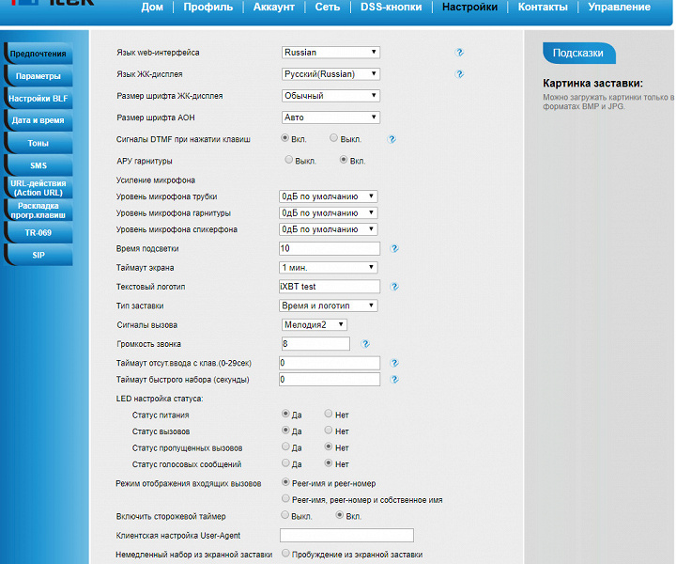Image resolution: width=676 pixels, height=564 pixels.
Task: Set watchdog timer to Выкл.
Action: tap(285, 515)
